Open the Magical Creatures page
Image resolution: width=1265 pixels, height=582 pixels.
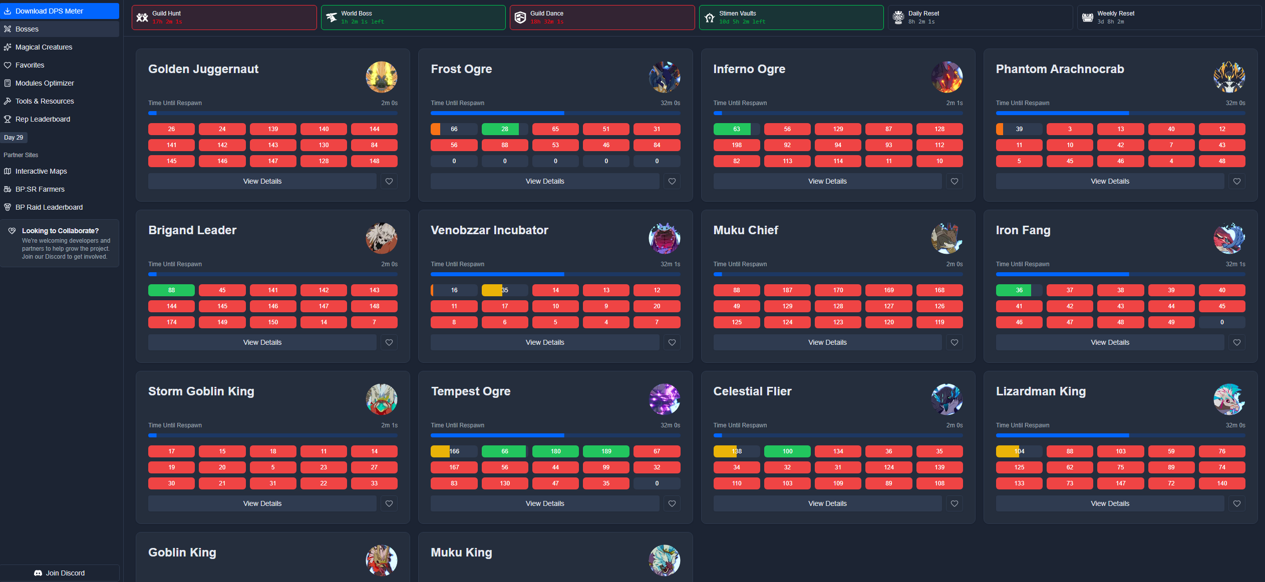coord(44,47)
